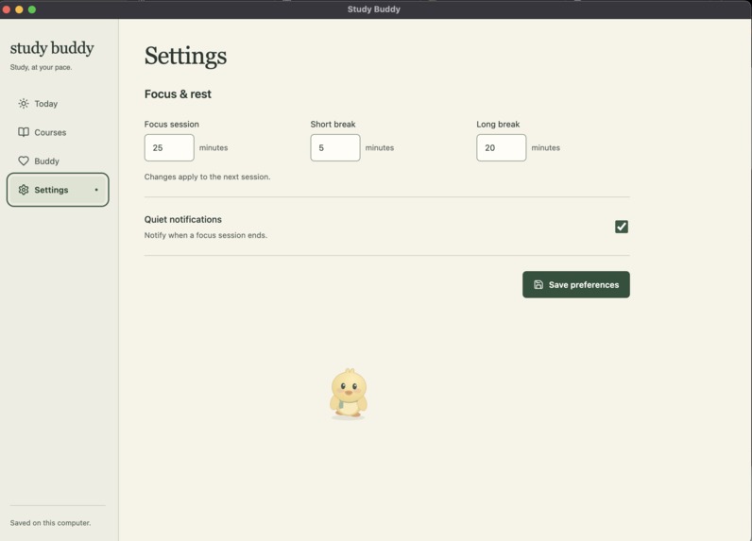Click the gear icon beside Settings
The image size is (752, 541).
[x=24, y=190]
